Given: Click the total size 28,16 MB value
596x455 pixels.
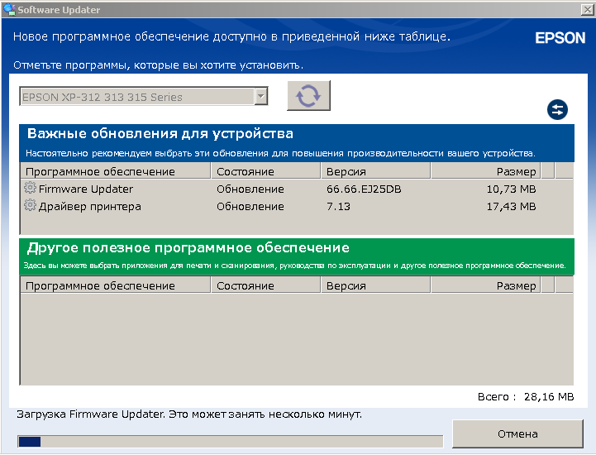Looking at the screenshot, I should (x=549, y=397).
